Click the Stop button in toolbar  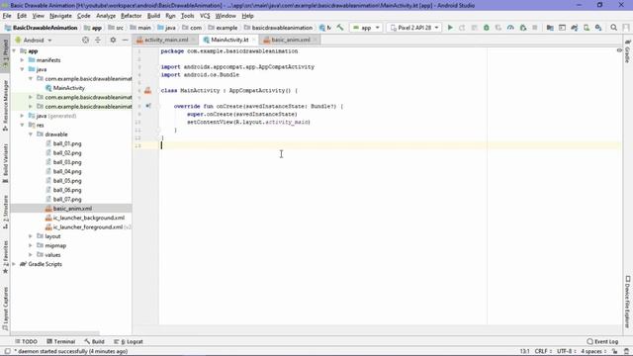coord(535,28)
